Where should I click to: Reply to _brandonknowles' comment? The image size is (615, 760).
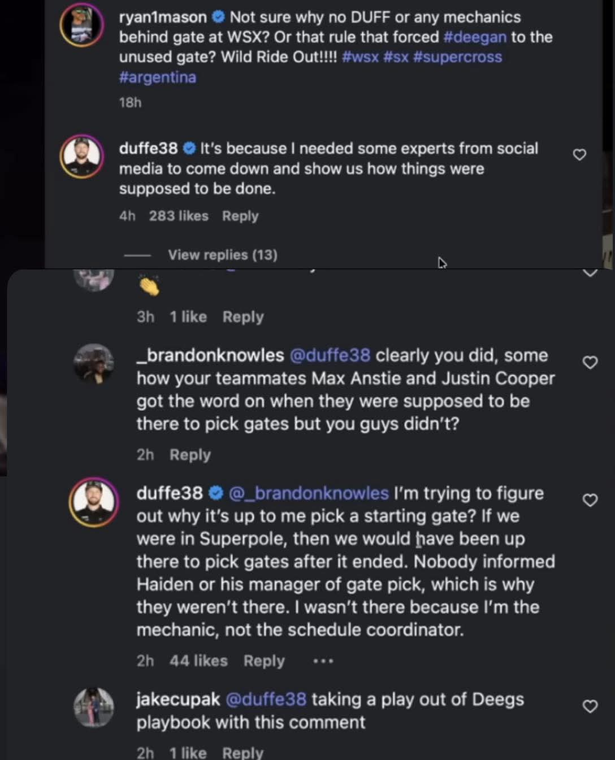pos(190,455)
